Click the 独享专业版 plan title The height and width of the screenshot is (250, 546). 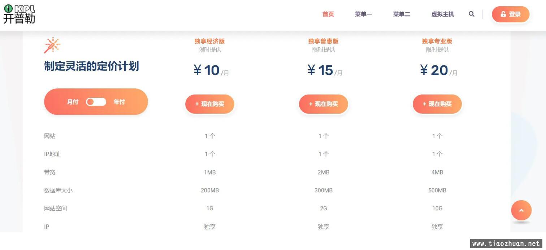click(437, 41)
